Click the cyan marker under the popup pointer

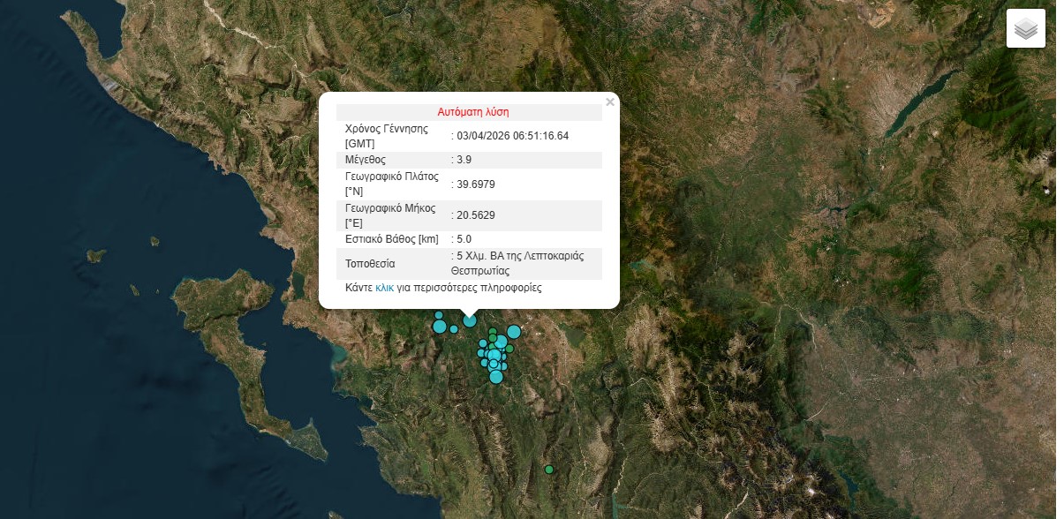click(470, 320)
